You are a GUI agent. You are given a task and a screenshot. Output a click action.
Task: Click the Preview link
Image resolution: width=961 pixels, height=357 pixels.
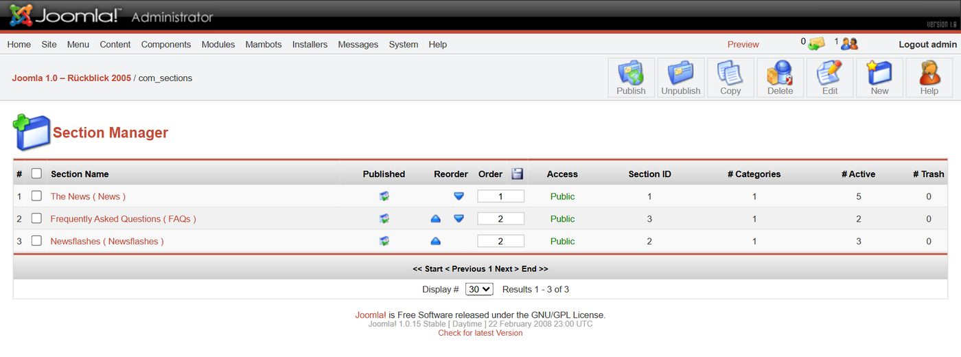coord(743,44)
